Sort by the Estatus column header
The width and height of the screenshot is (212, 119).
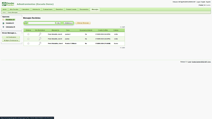click(116, 30)
